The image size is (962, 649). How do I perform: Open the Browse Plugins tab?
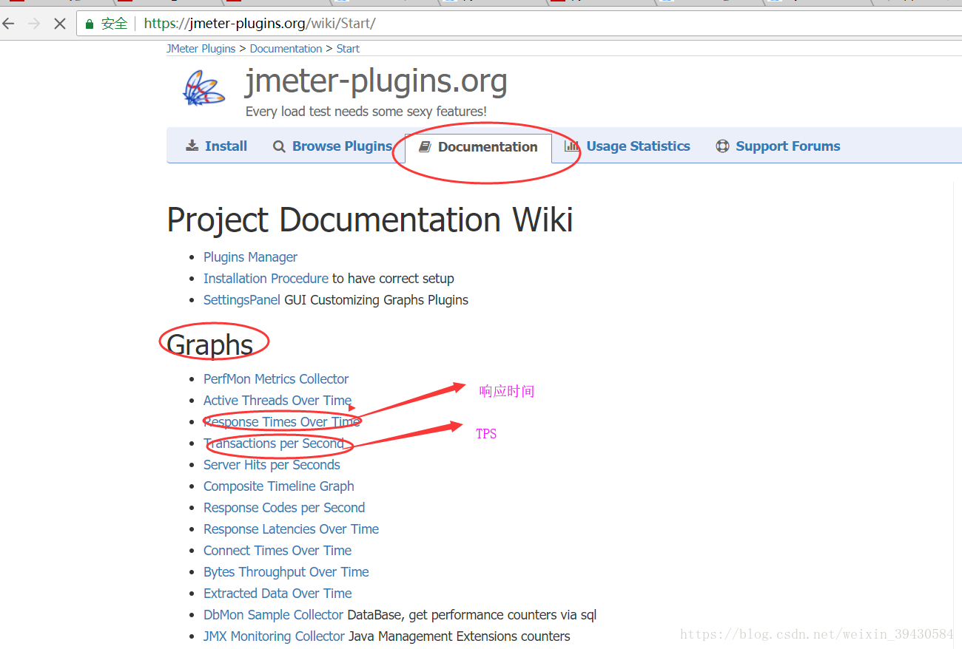332,146
